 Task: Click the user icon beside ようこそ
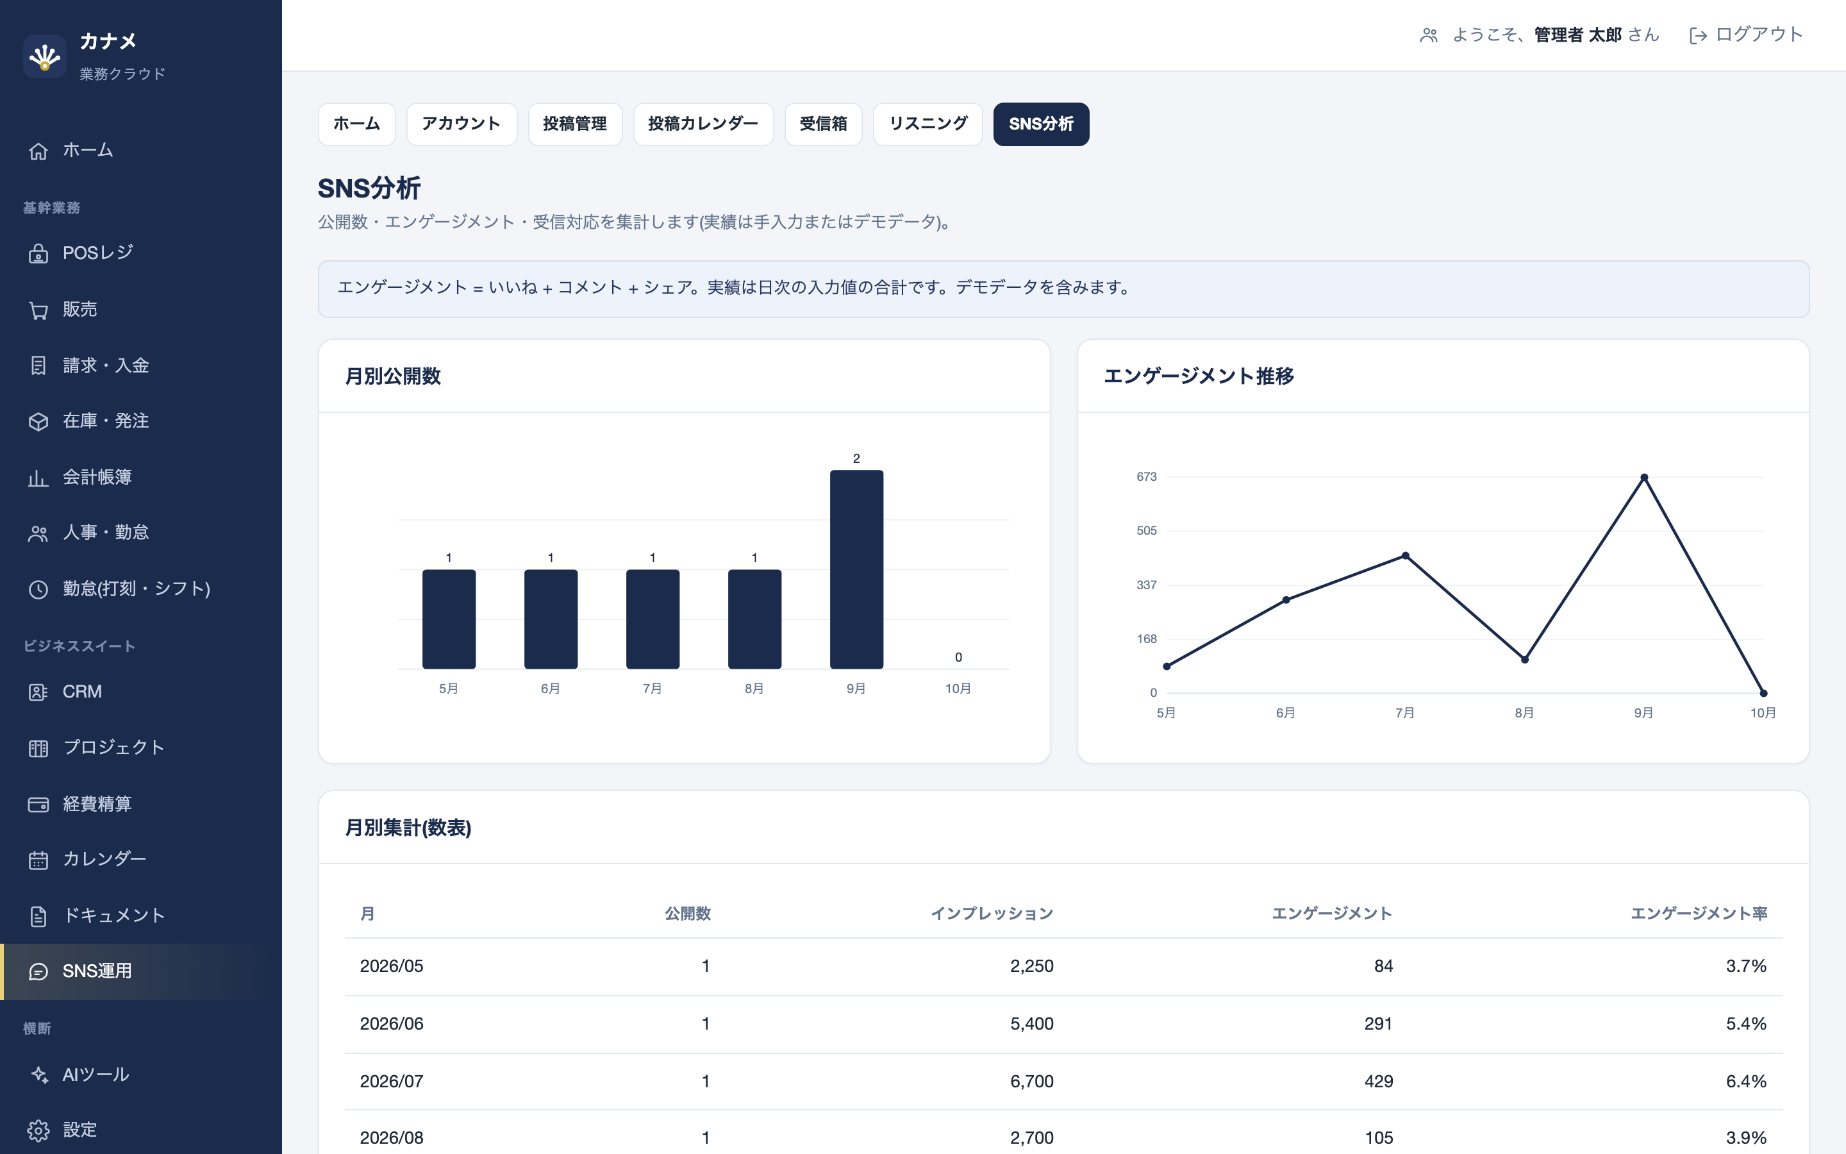tap(1429, 35)
